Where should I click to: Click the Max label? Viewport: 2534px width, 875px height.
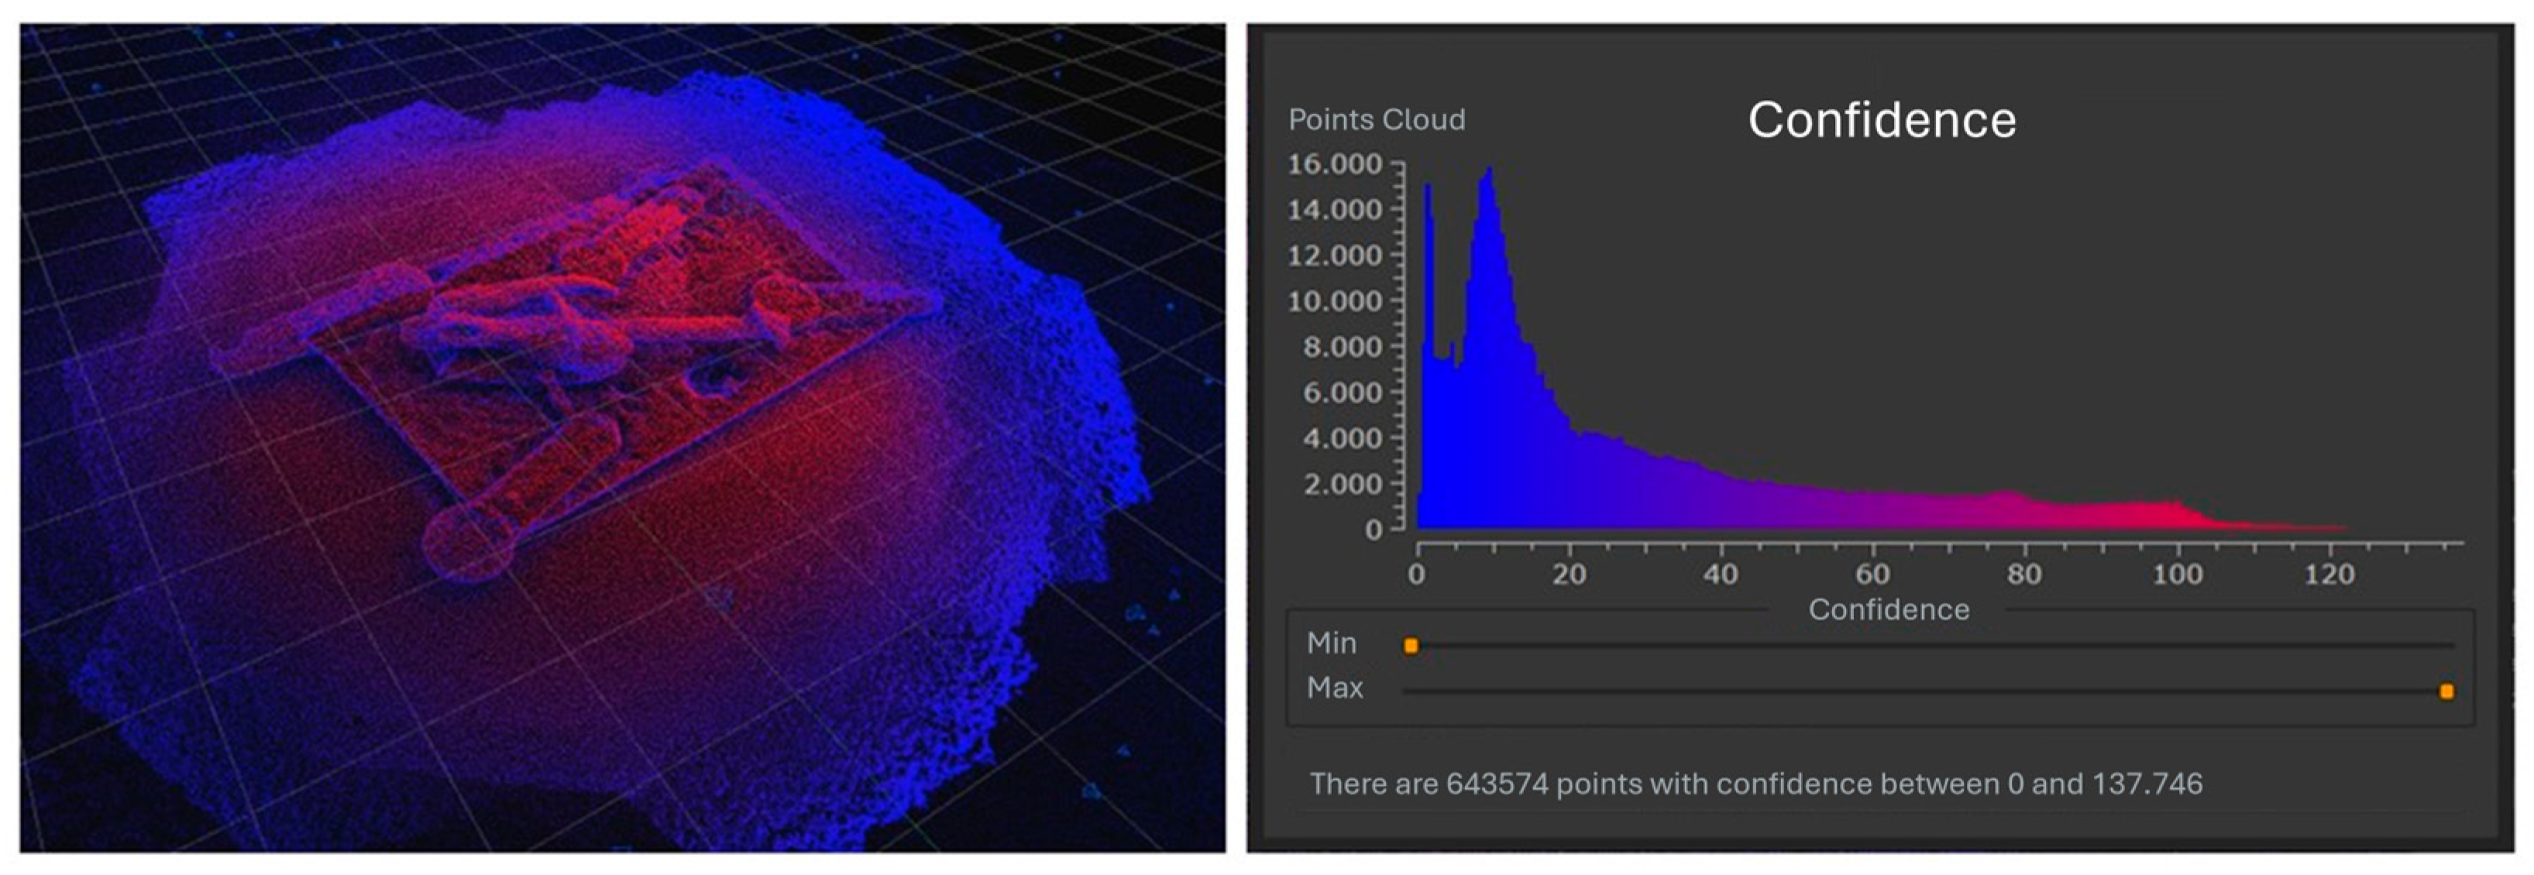pyautogui.click(x=1334, y=687)
